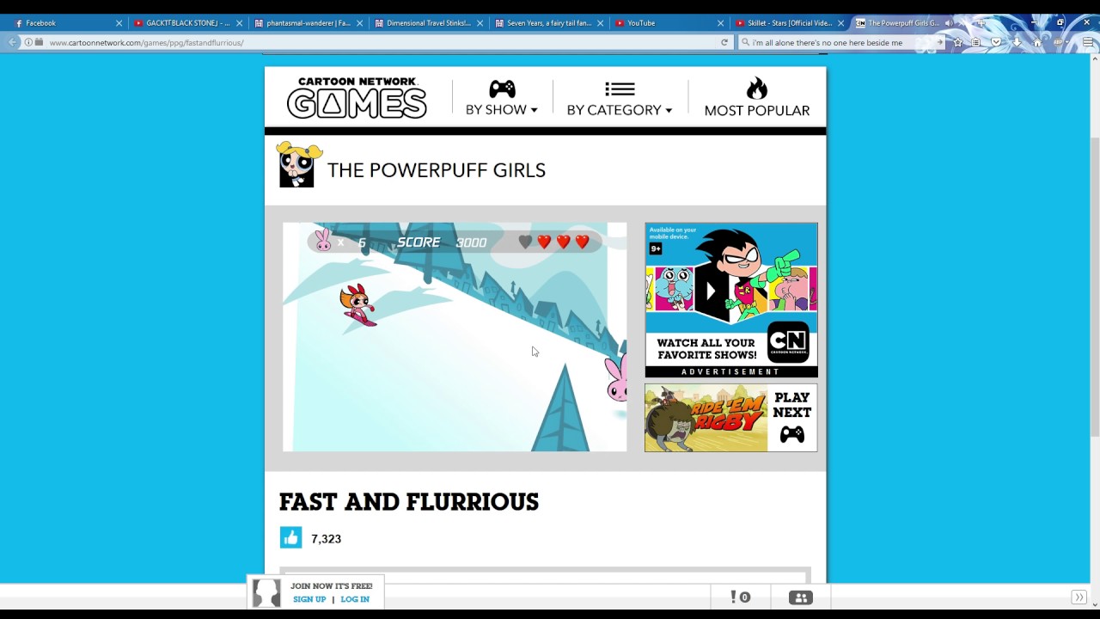The height and width of the screenshot is (619, 1100).
Task: Close the Skillet - Stars tab
Action: click(840, 23)
